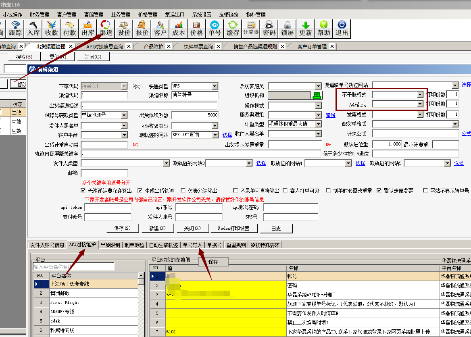Image resolution: width=471 pixels, height=337 pixels.
Task: Toggle 生成出货轨迹 checkbox
Action: pyautogui.click(x=140, y=190)
